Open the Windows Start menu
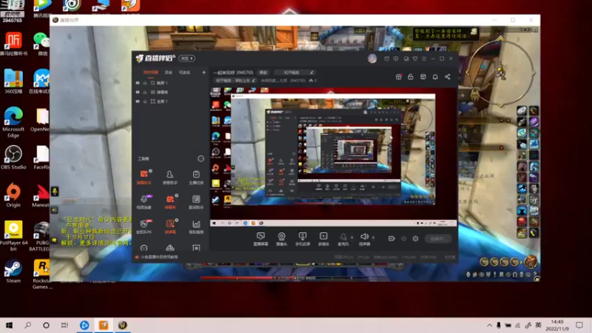Image resolution: width=592 pixels, height=333 pixels. (x=9, y=325)
